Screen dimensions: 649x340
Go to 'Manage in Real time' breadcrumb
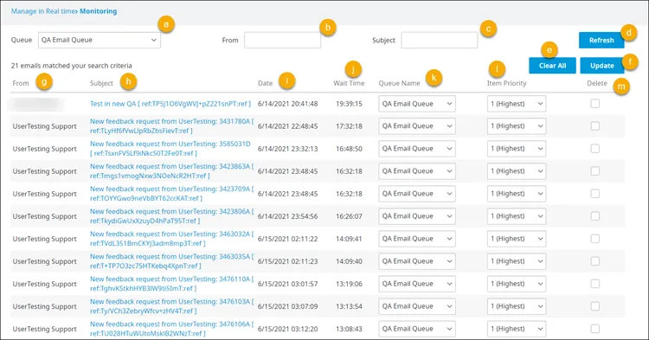[43, 11]
